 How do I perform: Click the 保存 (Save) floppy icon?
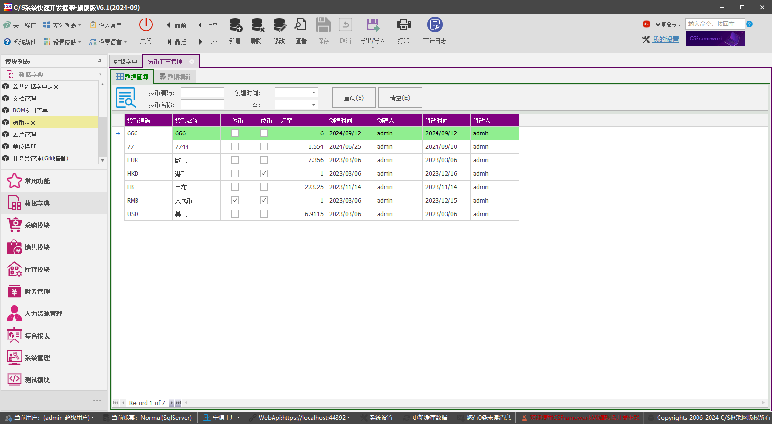point(324,25)
